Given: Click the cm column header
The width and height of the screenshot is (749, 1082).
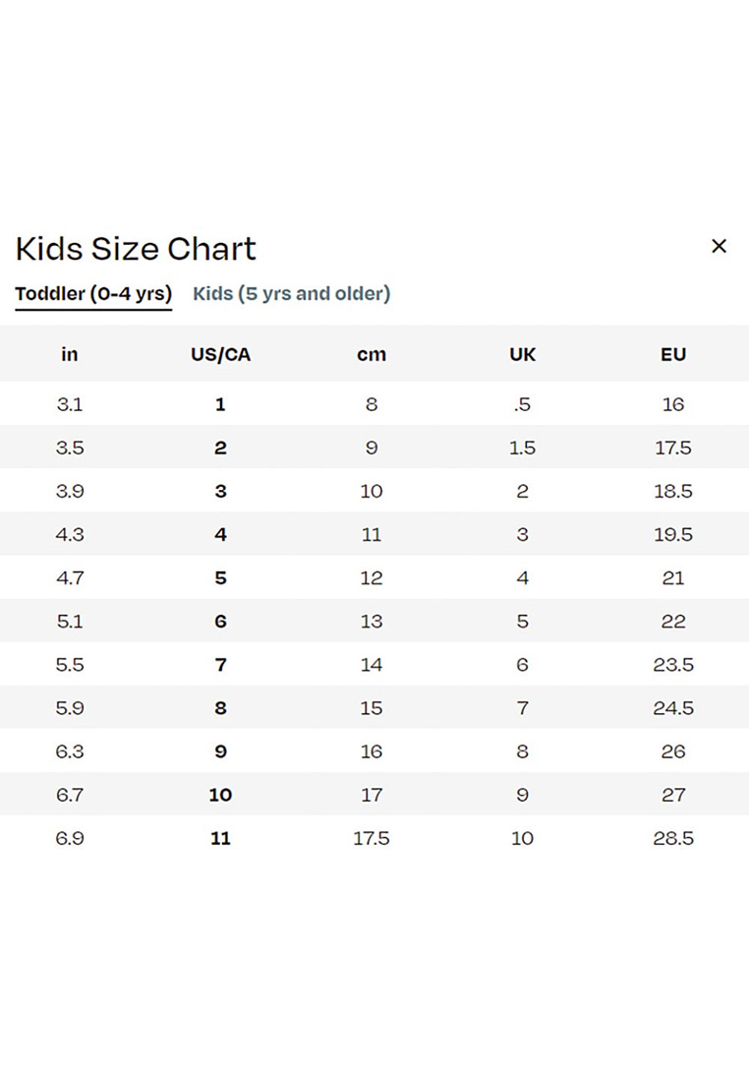Looking at the screenshot, I should point(371,354).
